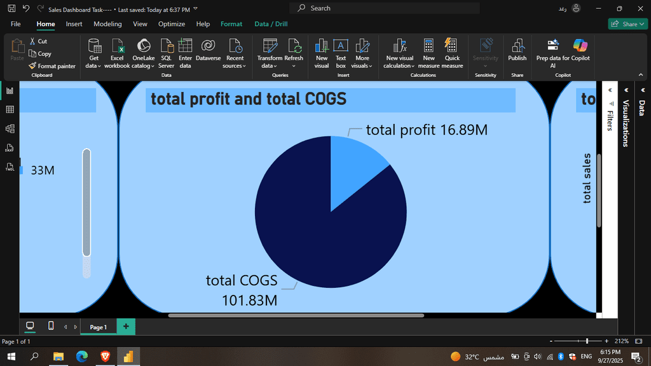Screen dimensions: 651x366
Task: Zoom out with the minus button
Action: click(x=551, y=341)
